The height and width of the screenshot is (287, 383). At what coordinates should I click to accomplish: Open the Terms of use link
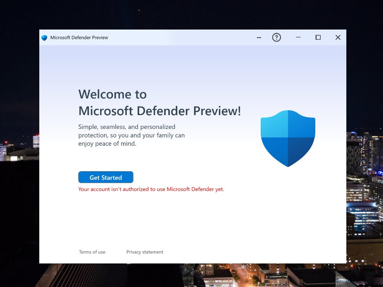pyautogui.click(x=92, y=252)
